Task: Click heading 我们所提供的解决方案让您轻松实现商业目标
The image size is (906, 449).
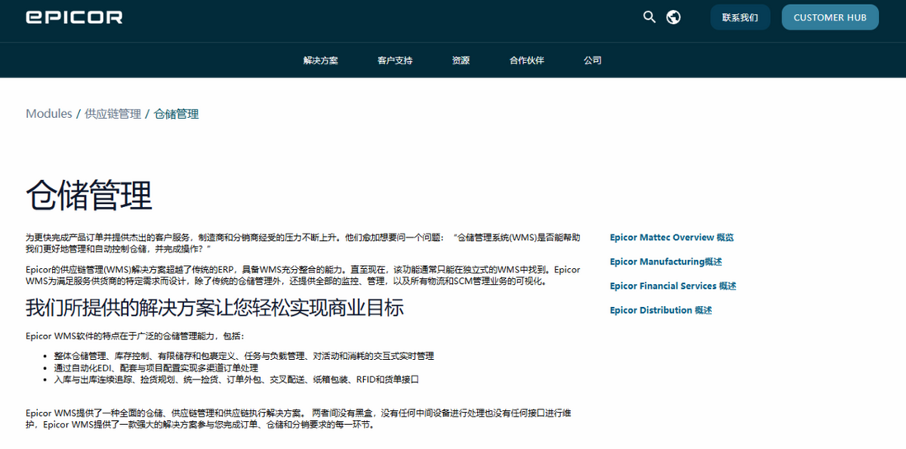Action: (x=215, y=308)
